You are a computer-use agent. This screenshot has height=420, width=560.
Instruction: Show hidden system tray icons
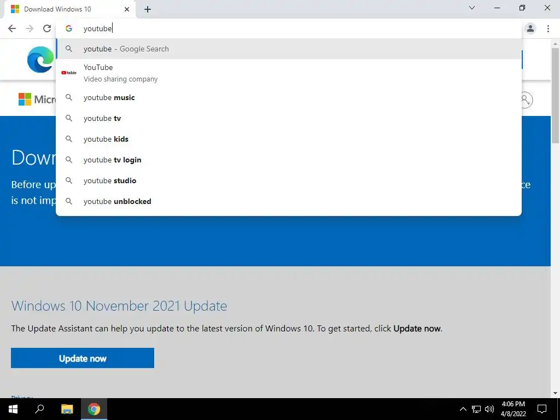[463, 409]
